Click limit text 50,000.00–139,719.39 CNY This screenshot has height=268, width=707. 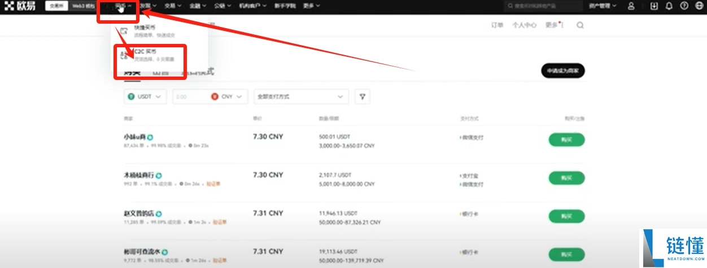pos(351,260)
